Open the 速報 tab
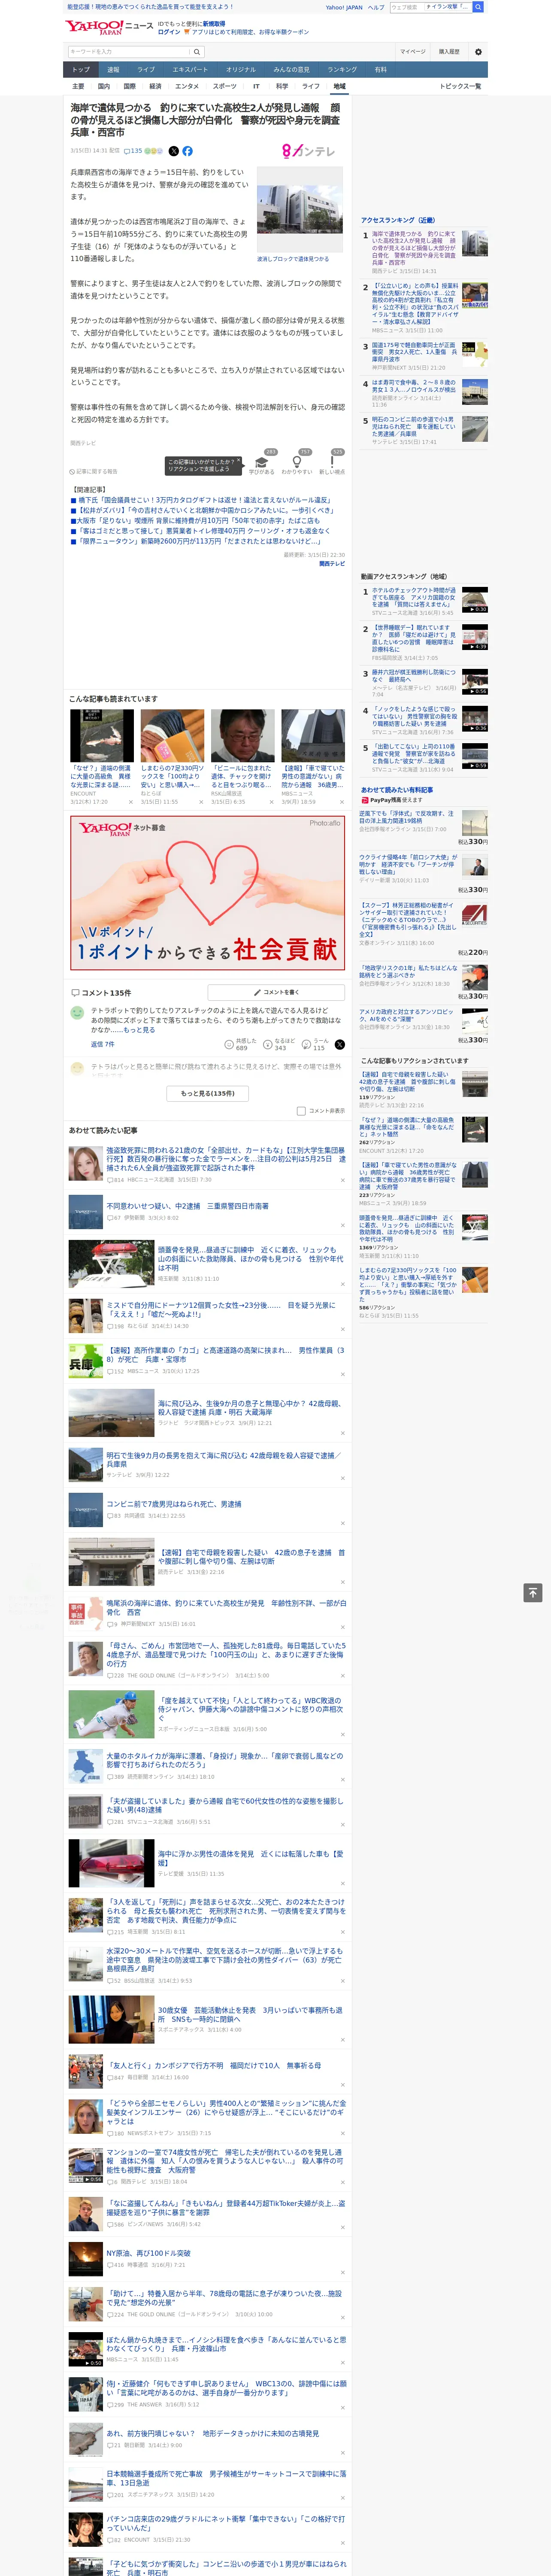This screenshot has height=2576, width=551. coord(113,70)
